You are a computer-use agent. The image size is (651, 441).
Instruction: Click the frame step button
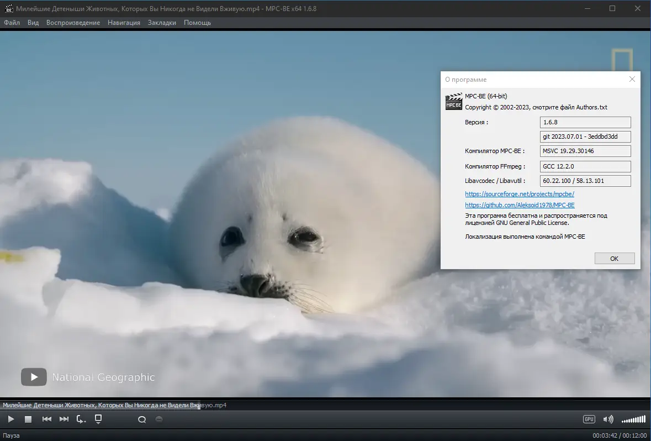81,419
